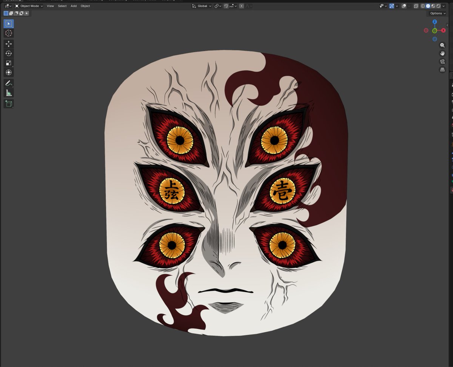Viewport: 453px width, 367px height.
Task: Toggle proportional editing
Action: pyautogui.click(x=241, y=6)
